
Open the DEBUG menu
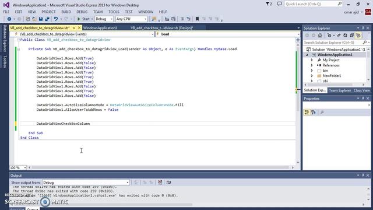click(x=82, y=12)
